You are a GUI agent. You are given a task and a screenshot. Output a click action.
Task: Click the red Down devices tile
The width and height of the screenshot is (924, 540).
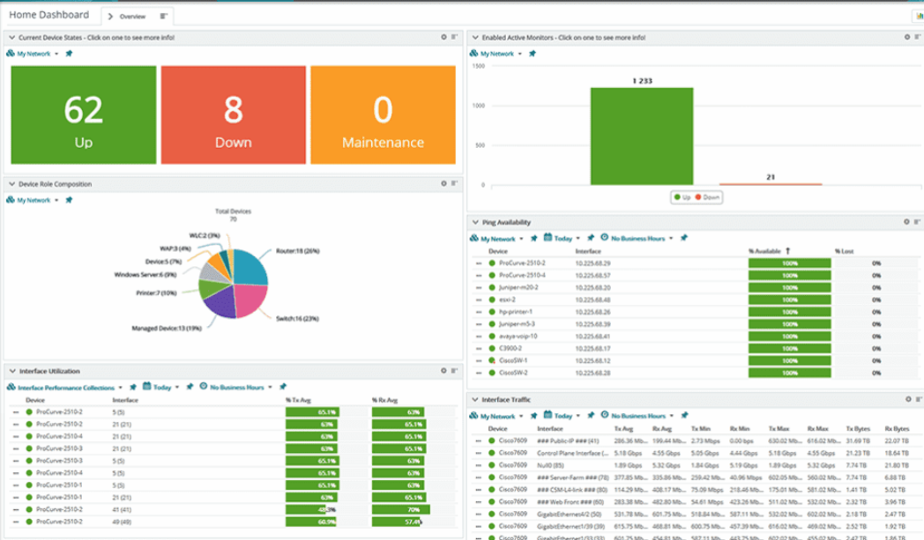click(x=233, y=115)
